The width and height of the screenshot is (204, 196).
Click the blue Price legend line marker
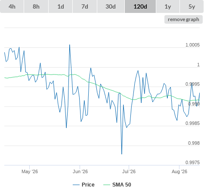pyautogui.click(x=76, y=185)
